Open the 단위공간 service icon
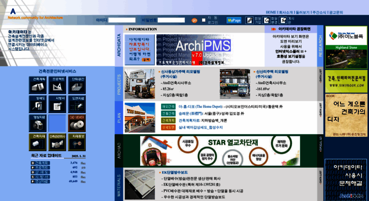The width and height of the screenshot is (369, 201). coord(77,85)
